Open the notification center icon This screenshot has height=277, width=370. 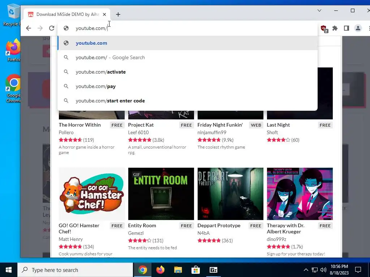coord(358,270)
